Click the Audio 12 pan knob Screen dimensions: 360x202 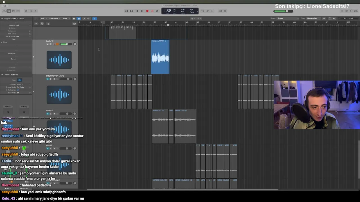click(x=75, y=44)
